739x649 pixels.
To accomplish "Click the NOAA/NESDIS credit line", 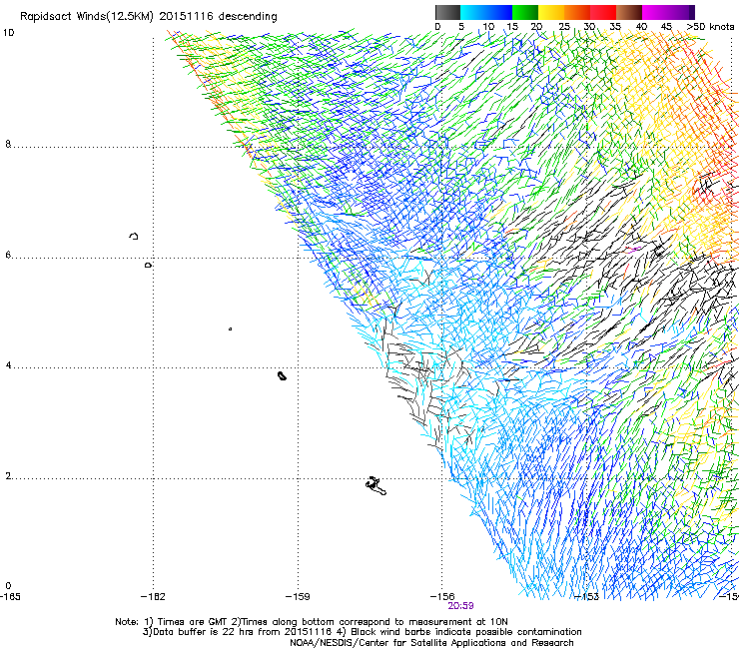I will click(431, 643).
